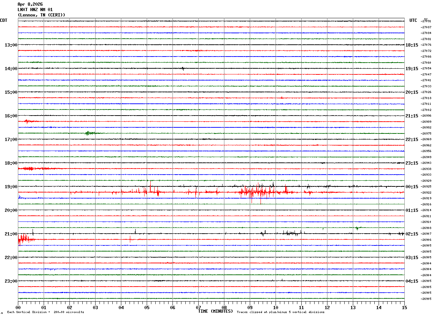The width and height of the screenshot is (433, 317).
Task: Click the 'TIME (MINUTES)' axis title
Action: 215,311
